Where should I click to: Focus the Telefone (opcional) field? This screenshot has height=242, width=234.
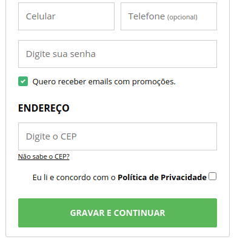pos(169,16)
